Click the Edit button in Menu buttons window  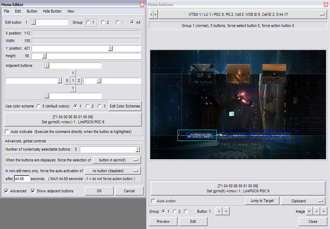pyautogui.click(x=193, y=222)
